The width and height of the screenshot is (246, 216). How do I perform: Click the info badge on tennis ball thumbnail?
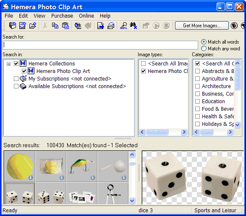coord(31,177)
